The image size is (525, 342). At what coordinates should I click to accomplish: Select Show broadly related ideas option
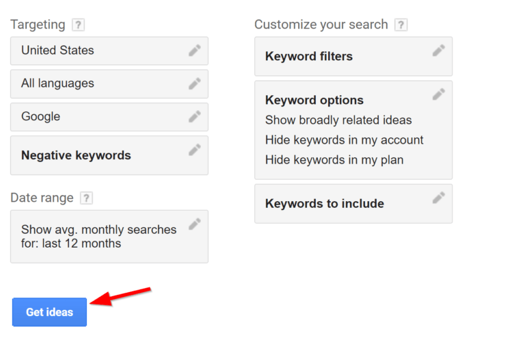point(338,120)
